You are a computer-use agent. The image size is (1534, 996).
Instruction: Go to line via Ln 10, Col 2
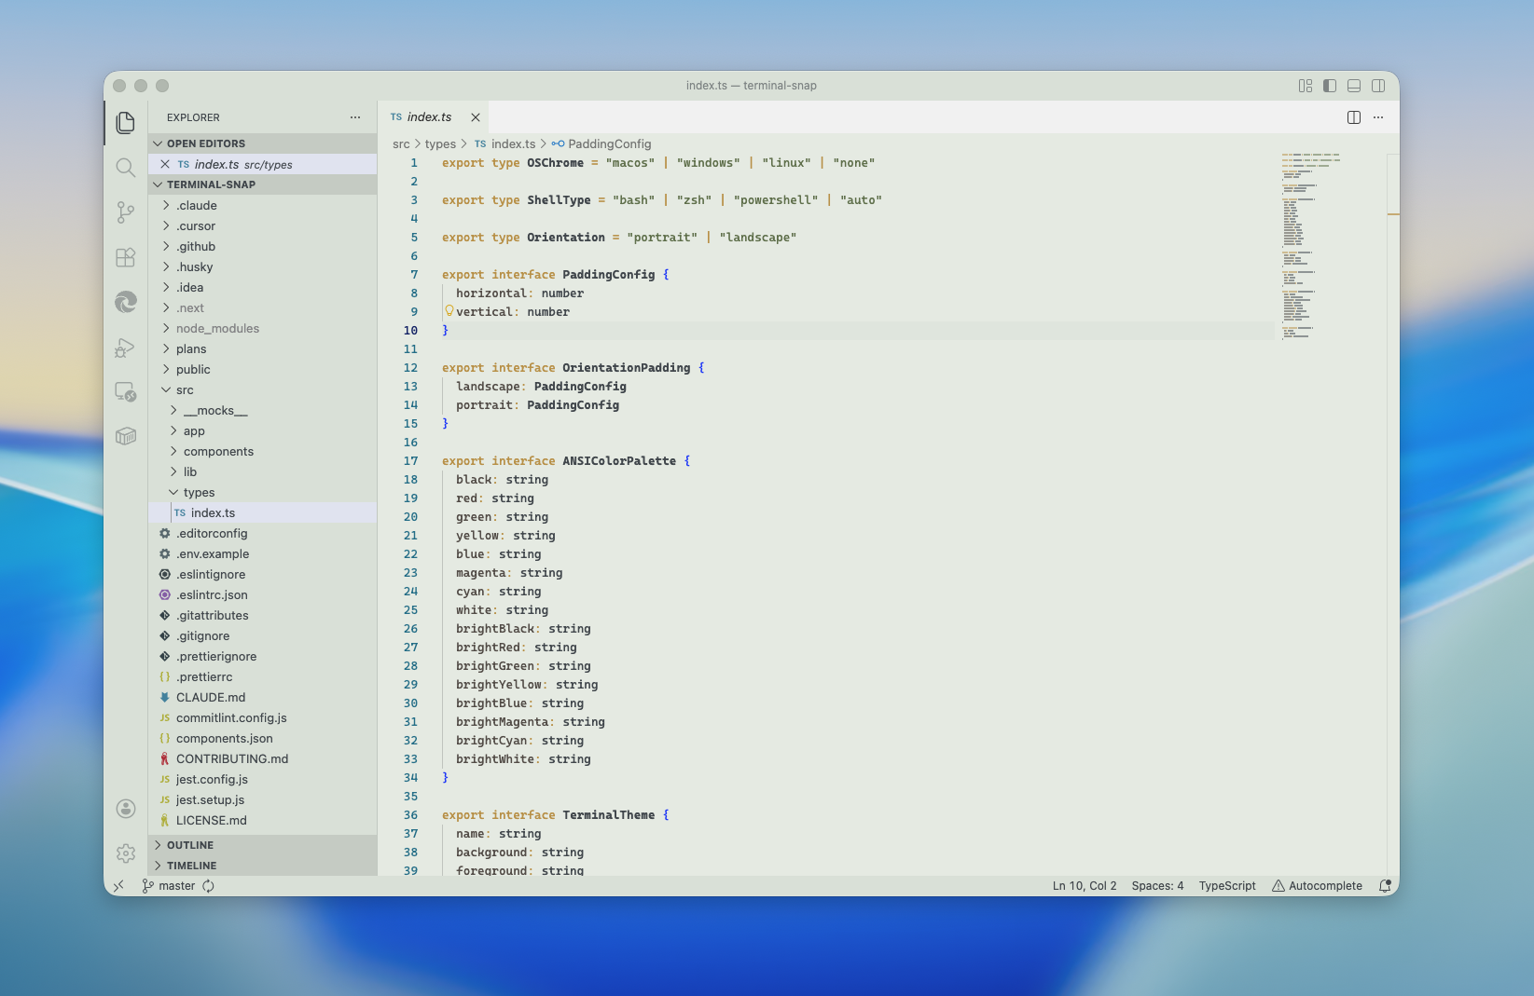1085,886
